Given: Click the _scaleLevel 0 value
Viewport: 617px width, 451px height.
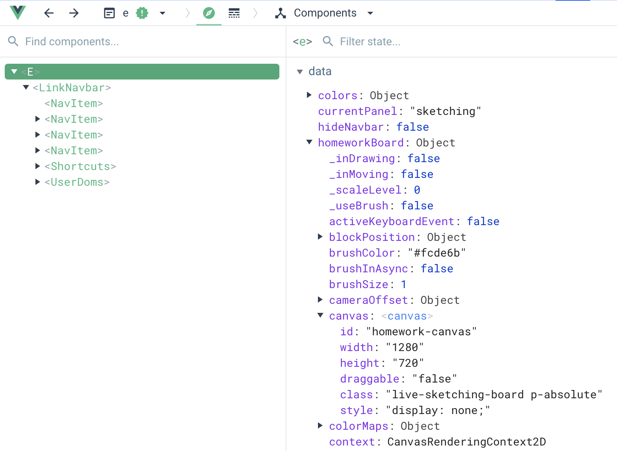Looking at the screenshot, I should [x=417, y=190].
